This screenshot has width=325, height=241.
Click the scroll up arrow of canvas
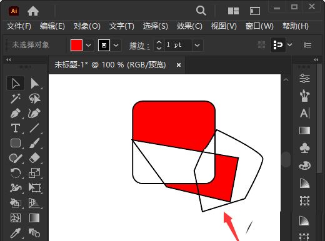[x=286, y=80]
